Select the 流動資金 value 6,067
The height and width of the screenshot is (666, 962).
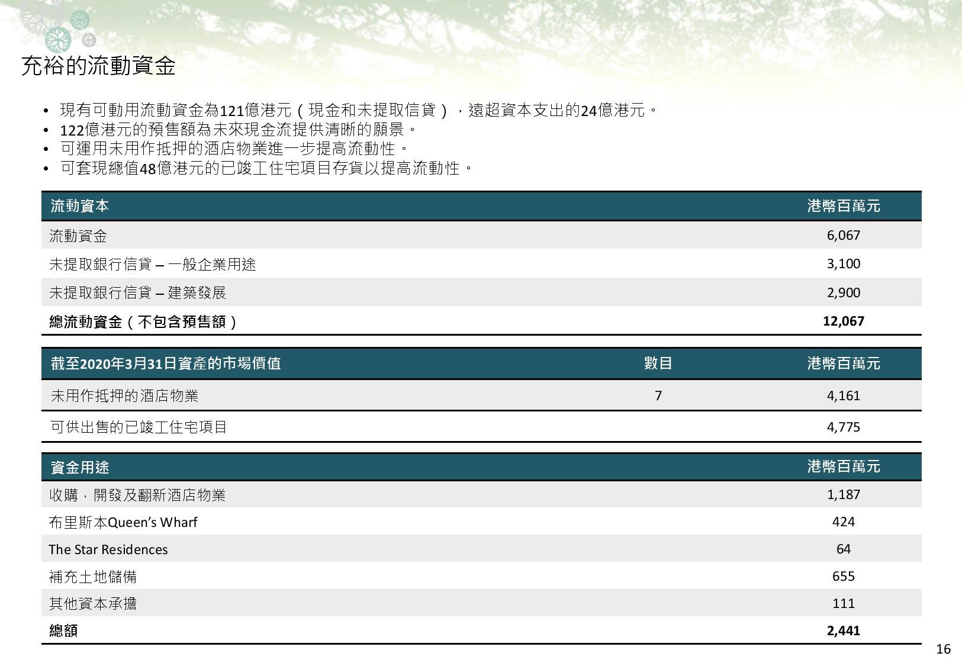(843, 235)
